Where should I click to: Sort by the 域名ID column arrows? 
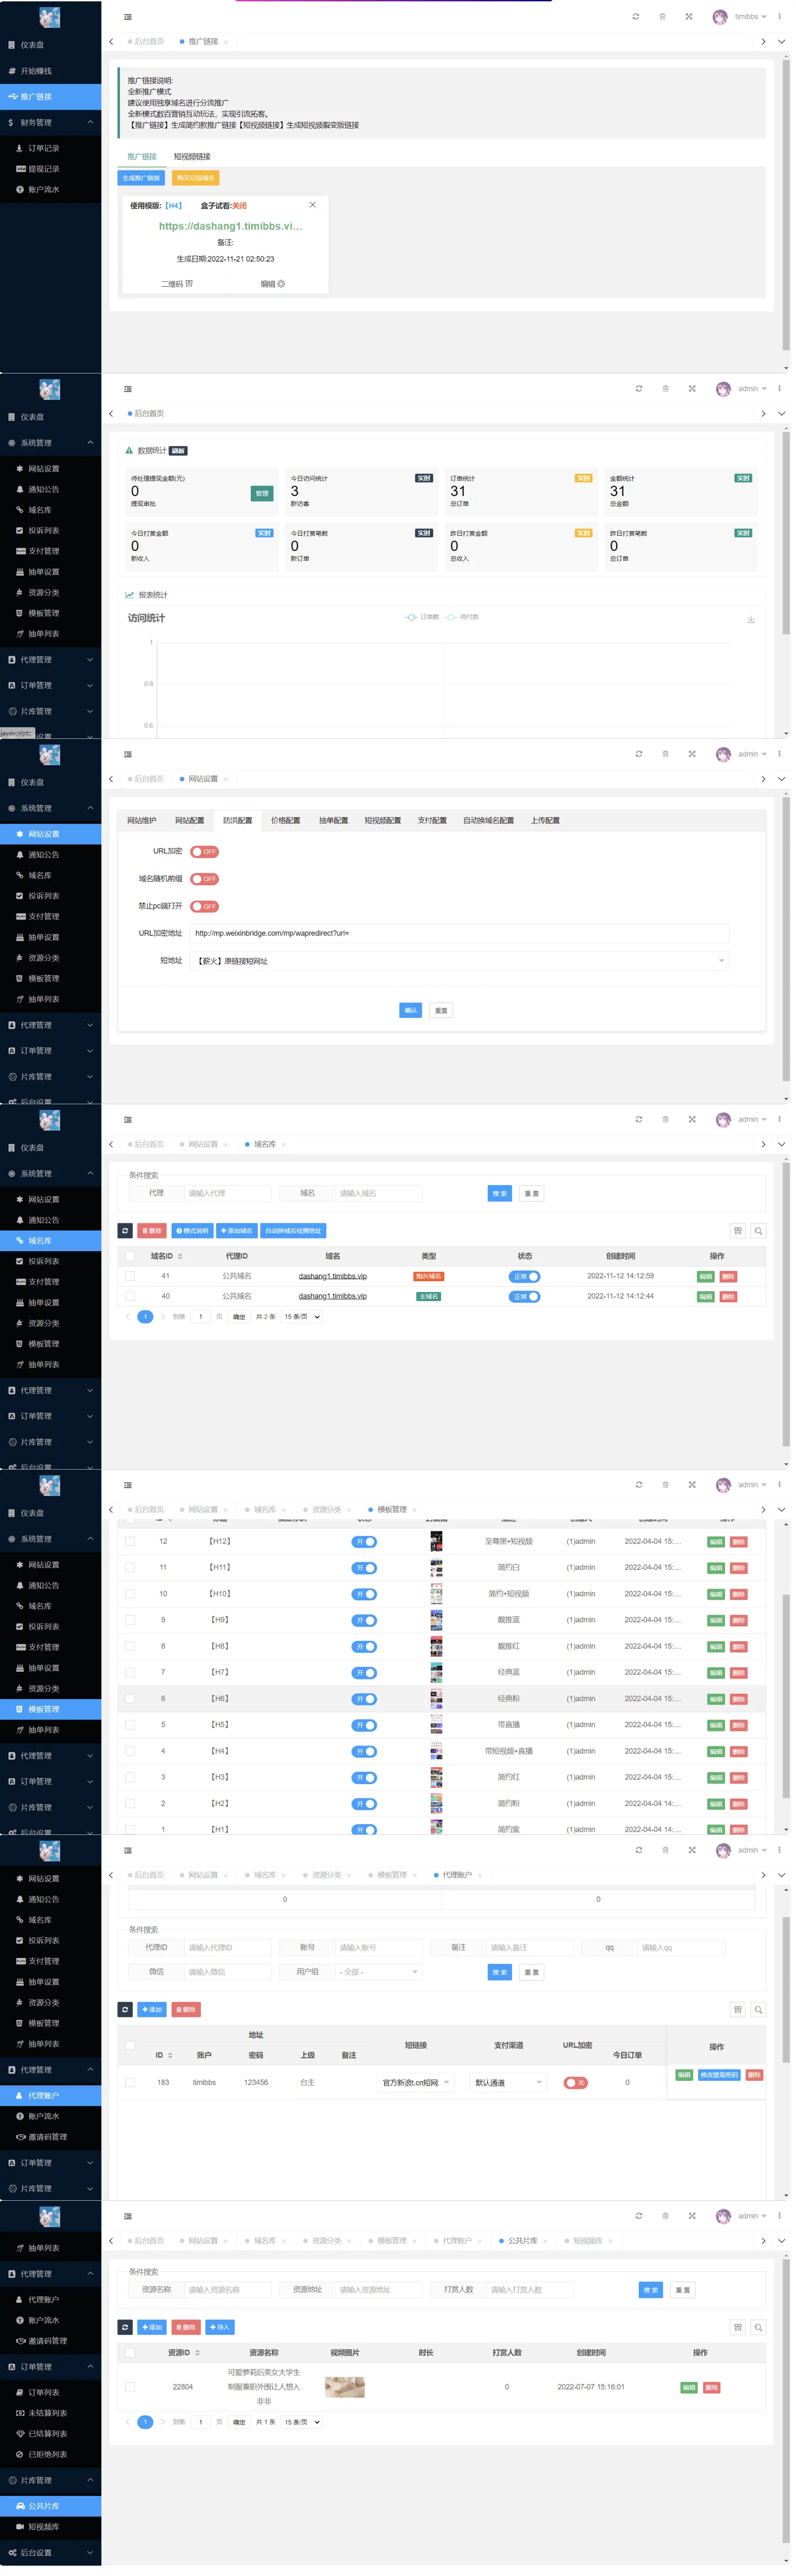pos(180,1256)
